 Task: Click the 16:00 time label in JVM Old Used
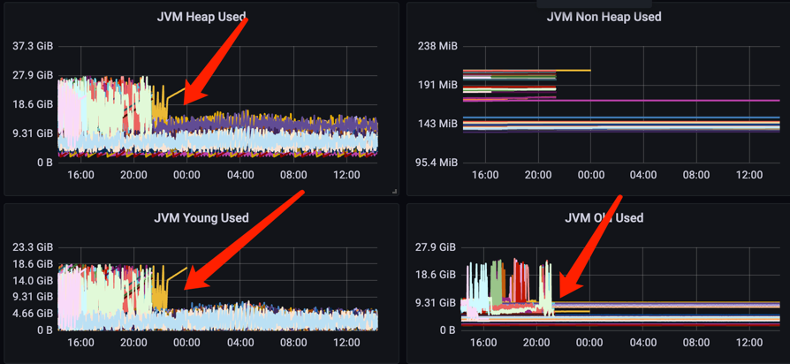coord(483,342)
